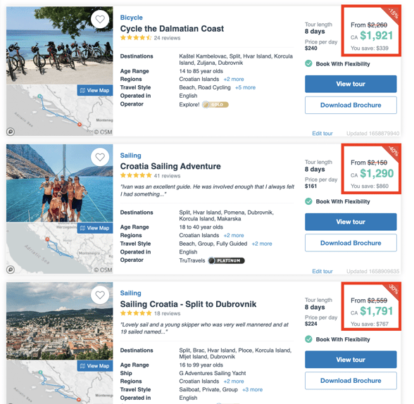
Task: Click View tour for Cycle the Dalmatian Coast
Action: pyautogui.click(x=351, y=84)
